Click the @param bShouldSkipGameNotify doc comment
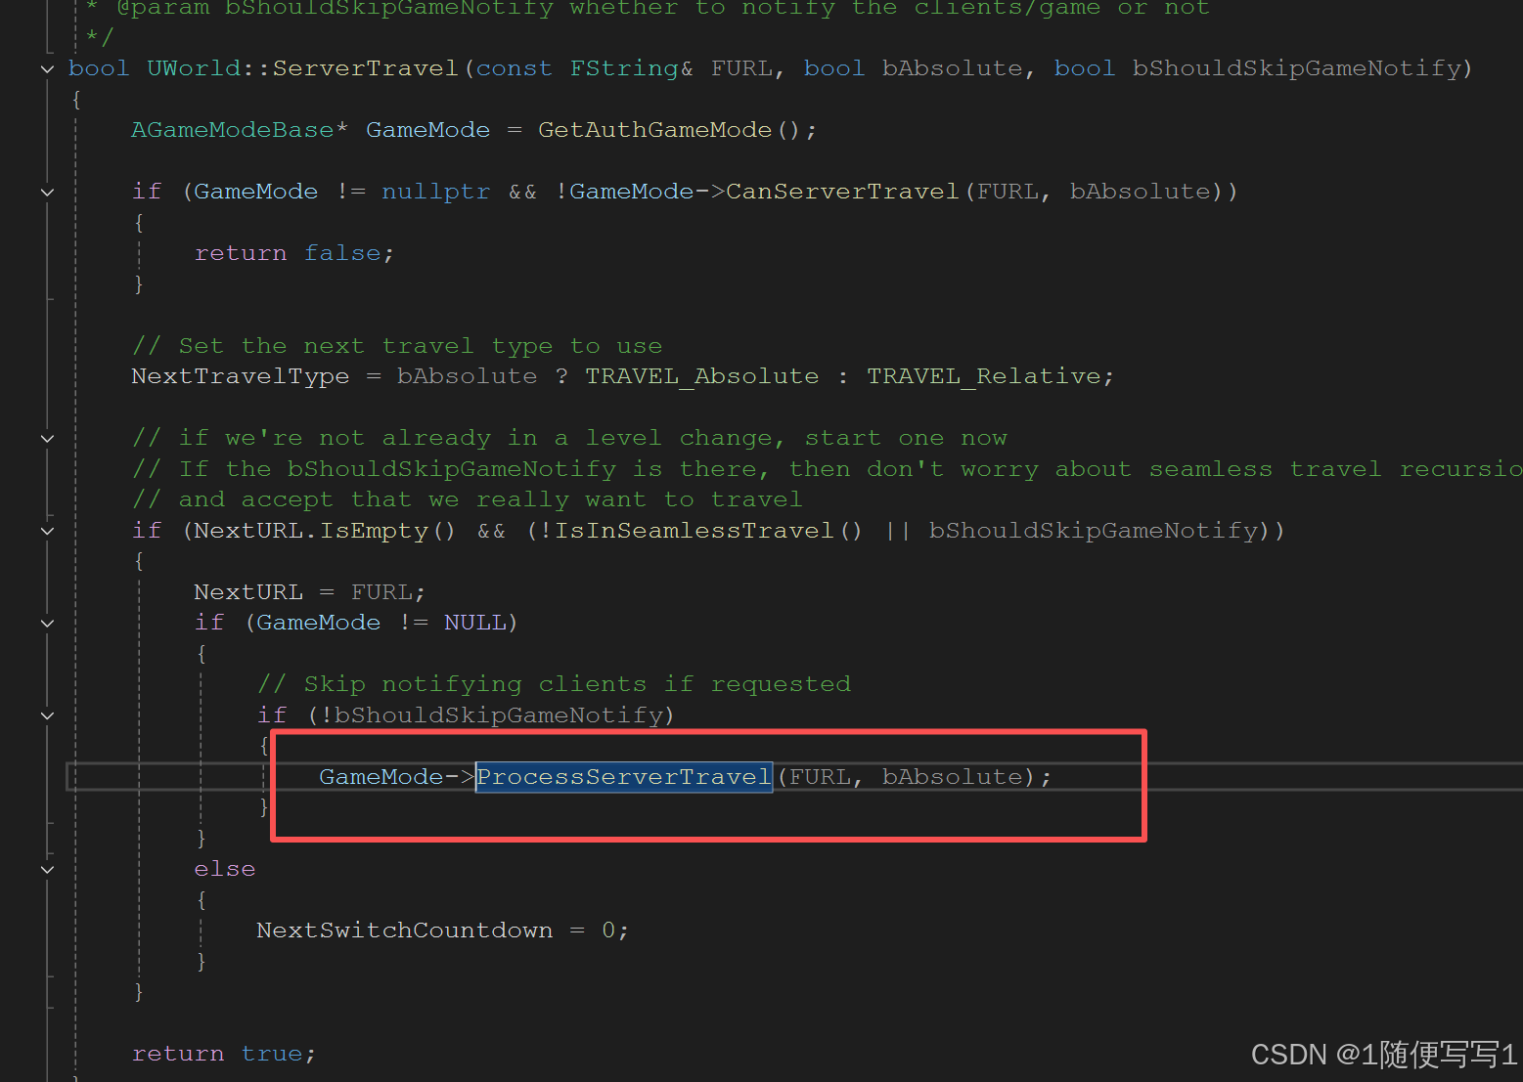The width and height of the screenshot is (1523, 1082). [x=648, y=9]
